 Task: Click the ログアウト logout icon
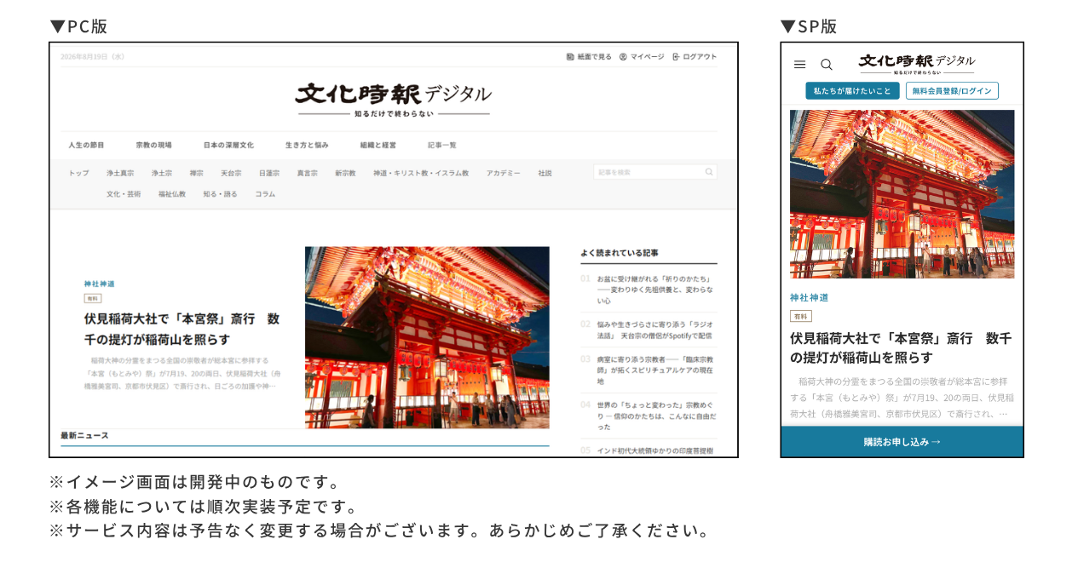pyautogui.click(x=676, y=57)
